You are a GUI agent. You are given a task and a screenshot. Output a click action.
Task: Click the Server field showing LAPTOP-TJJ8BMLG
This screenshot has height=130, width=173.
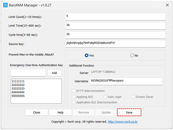[126, 73]
